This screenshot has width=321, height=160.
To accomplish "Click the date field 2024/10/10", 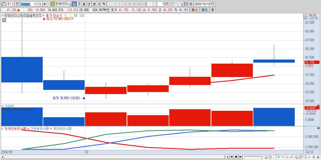I will [x=202, y=4].
